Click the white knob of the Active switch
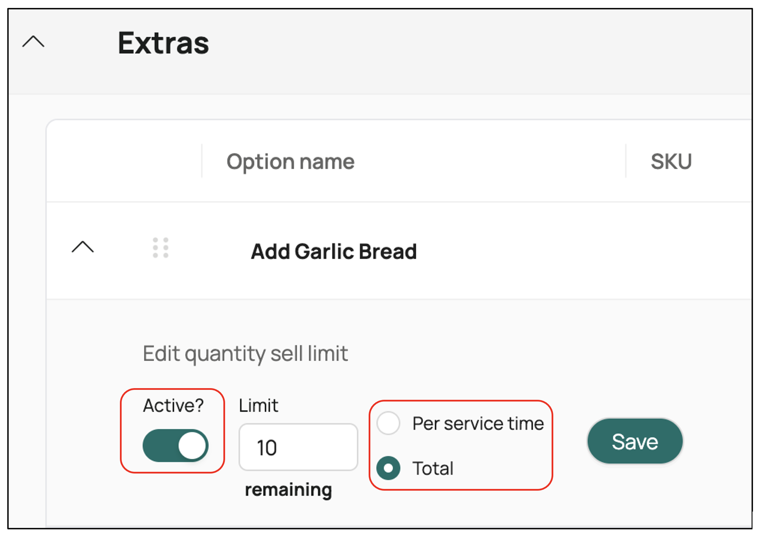Image resolution: width=764 pixels, height=539 pixels. (x=192, y=445)
